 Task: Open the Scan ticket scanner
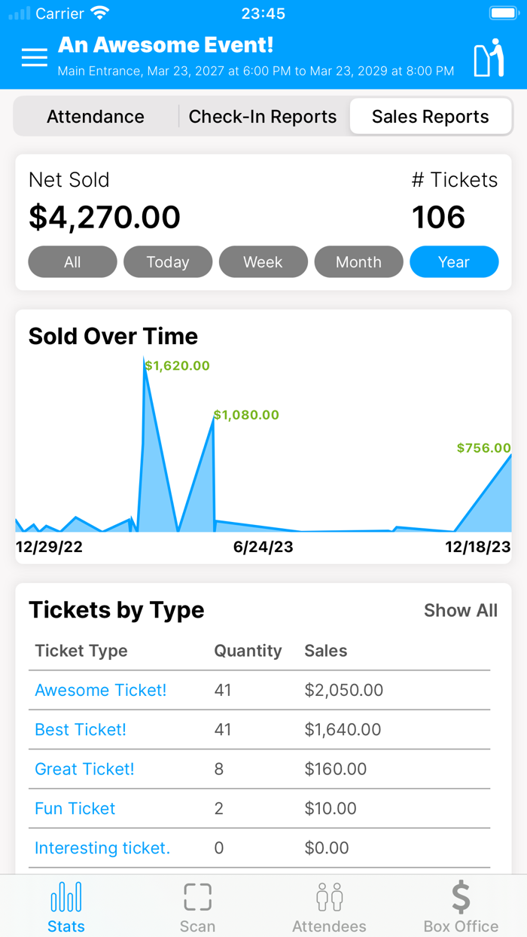click(197, 896)
